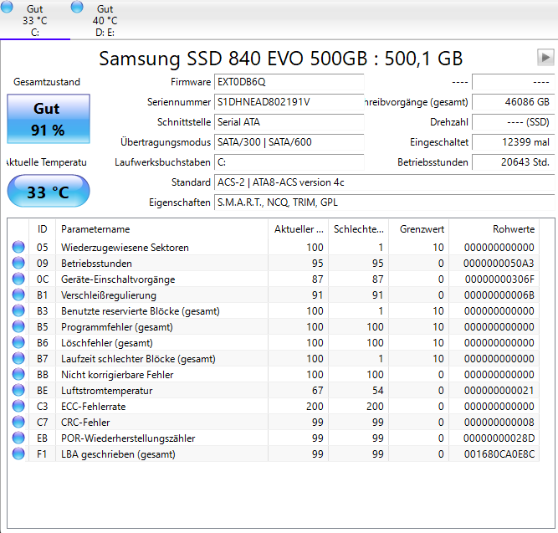Click the Standard field ACS-2 | ATA8-ACS
This screenshot has height=533, width=558.
point(384,182)
